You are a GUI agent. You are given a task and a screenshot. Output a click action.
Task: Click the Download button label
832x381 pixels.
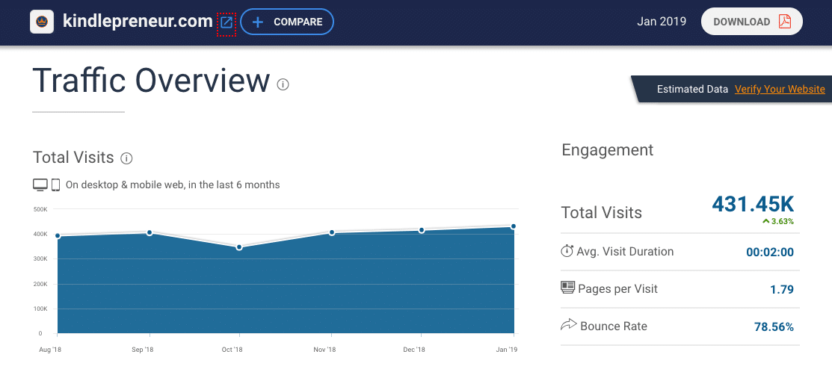(742, 22)
